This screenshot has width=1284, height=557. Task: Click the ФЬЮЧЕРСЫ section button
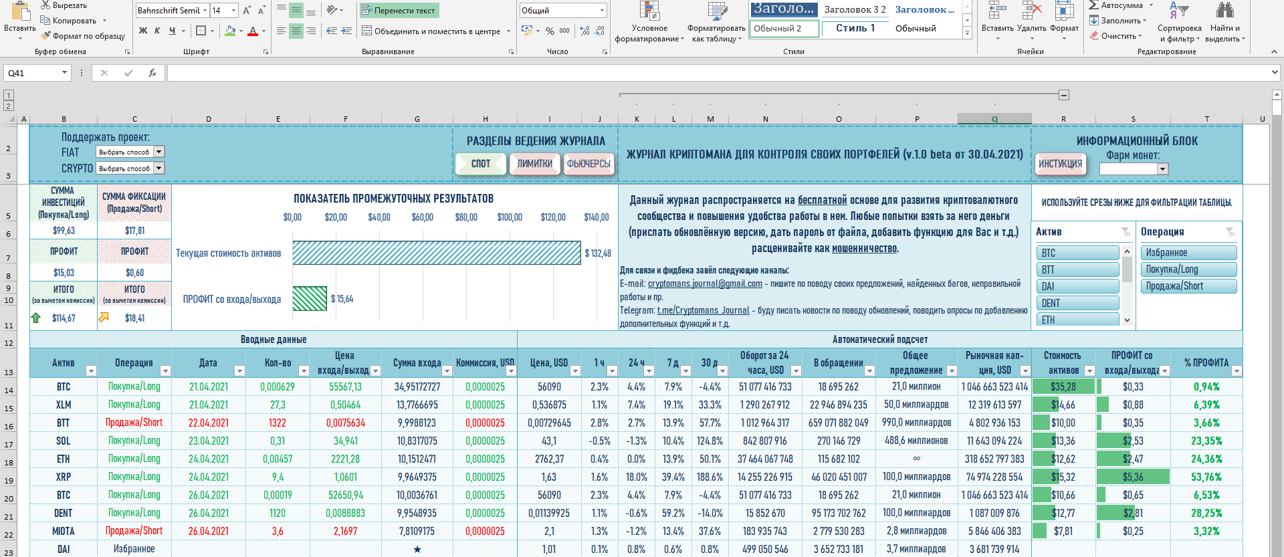[x=588, y=164]
